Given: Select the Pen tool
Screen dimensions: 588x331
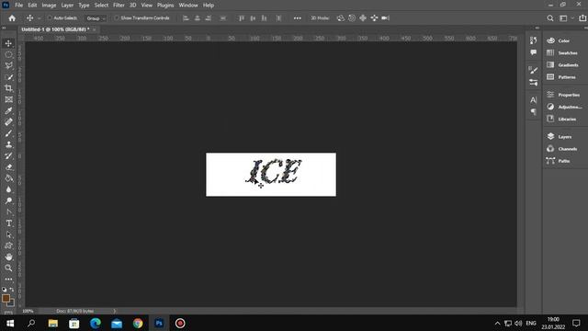Looking at the screenshot, I should pyautogui.click(x=8, y=212).
